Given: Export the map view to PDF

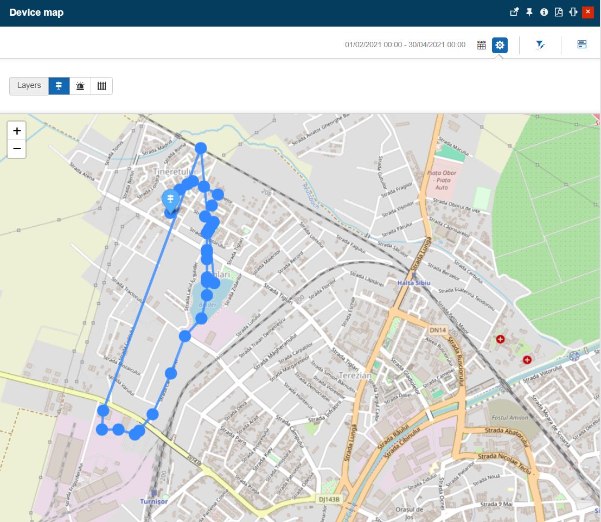Looking at the screenshot, I should [x=559, y=11].
